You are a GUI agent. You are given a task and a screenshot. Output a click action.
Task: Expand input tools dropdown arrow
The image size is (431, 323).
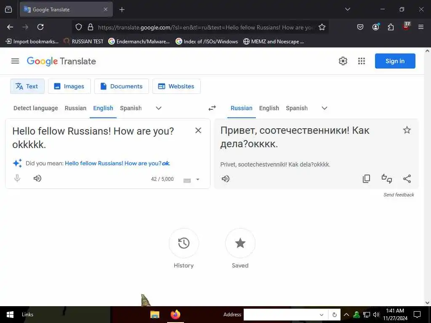pos(197,180)
